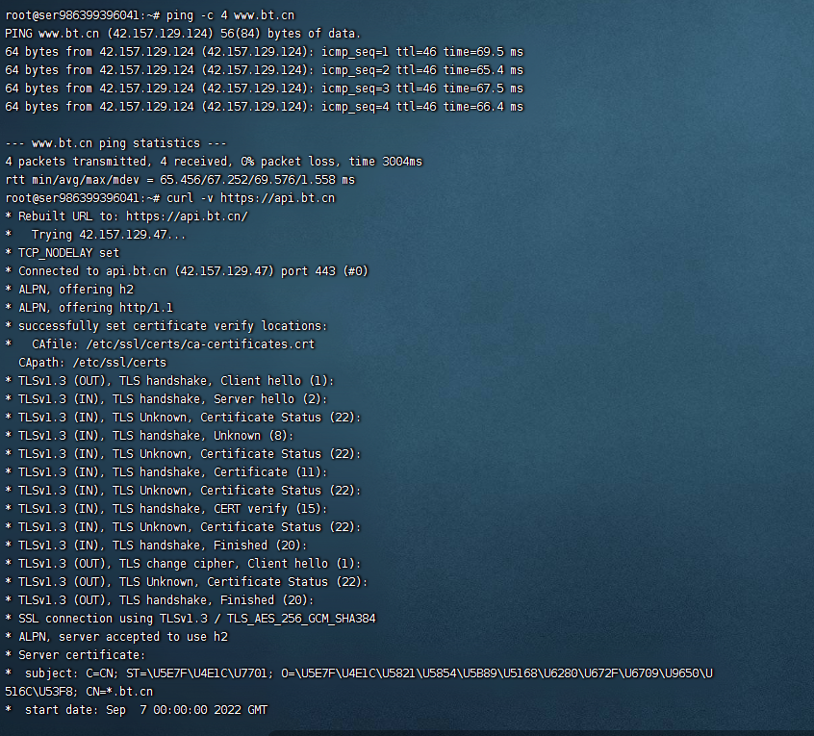The height and width of the screenshot is (736, 814).
Task: Select the icmp_seq=4 ping reply line
Action: coord(265,107)
